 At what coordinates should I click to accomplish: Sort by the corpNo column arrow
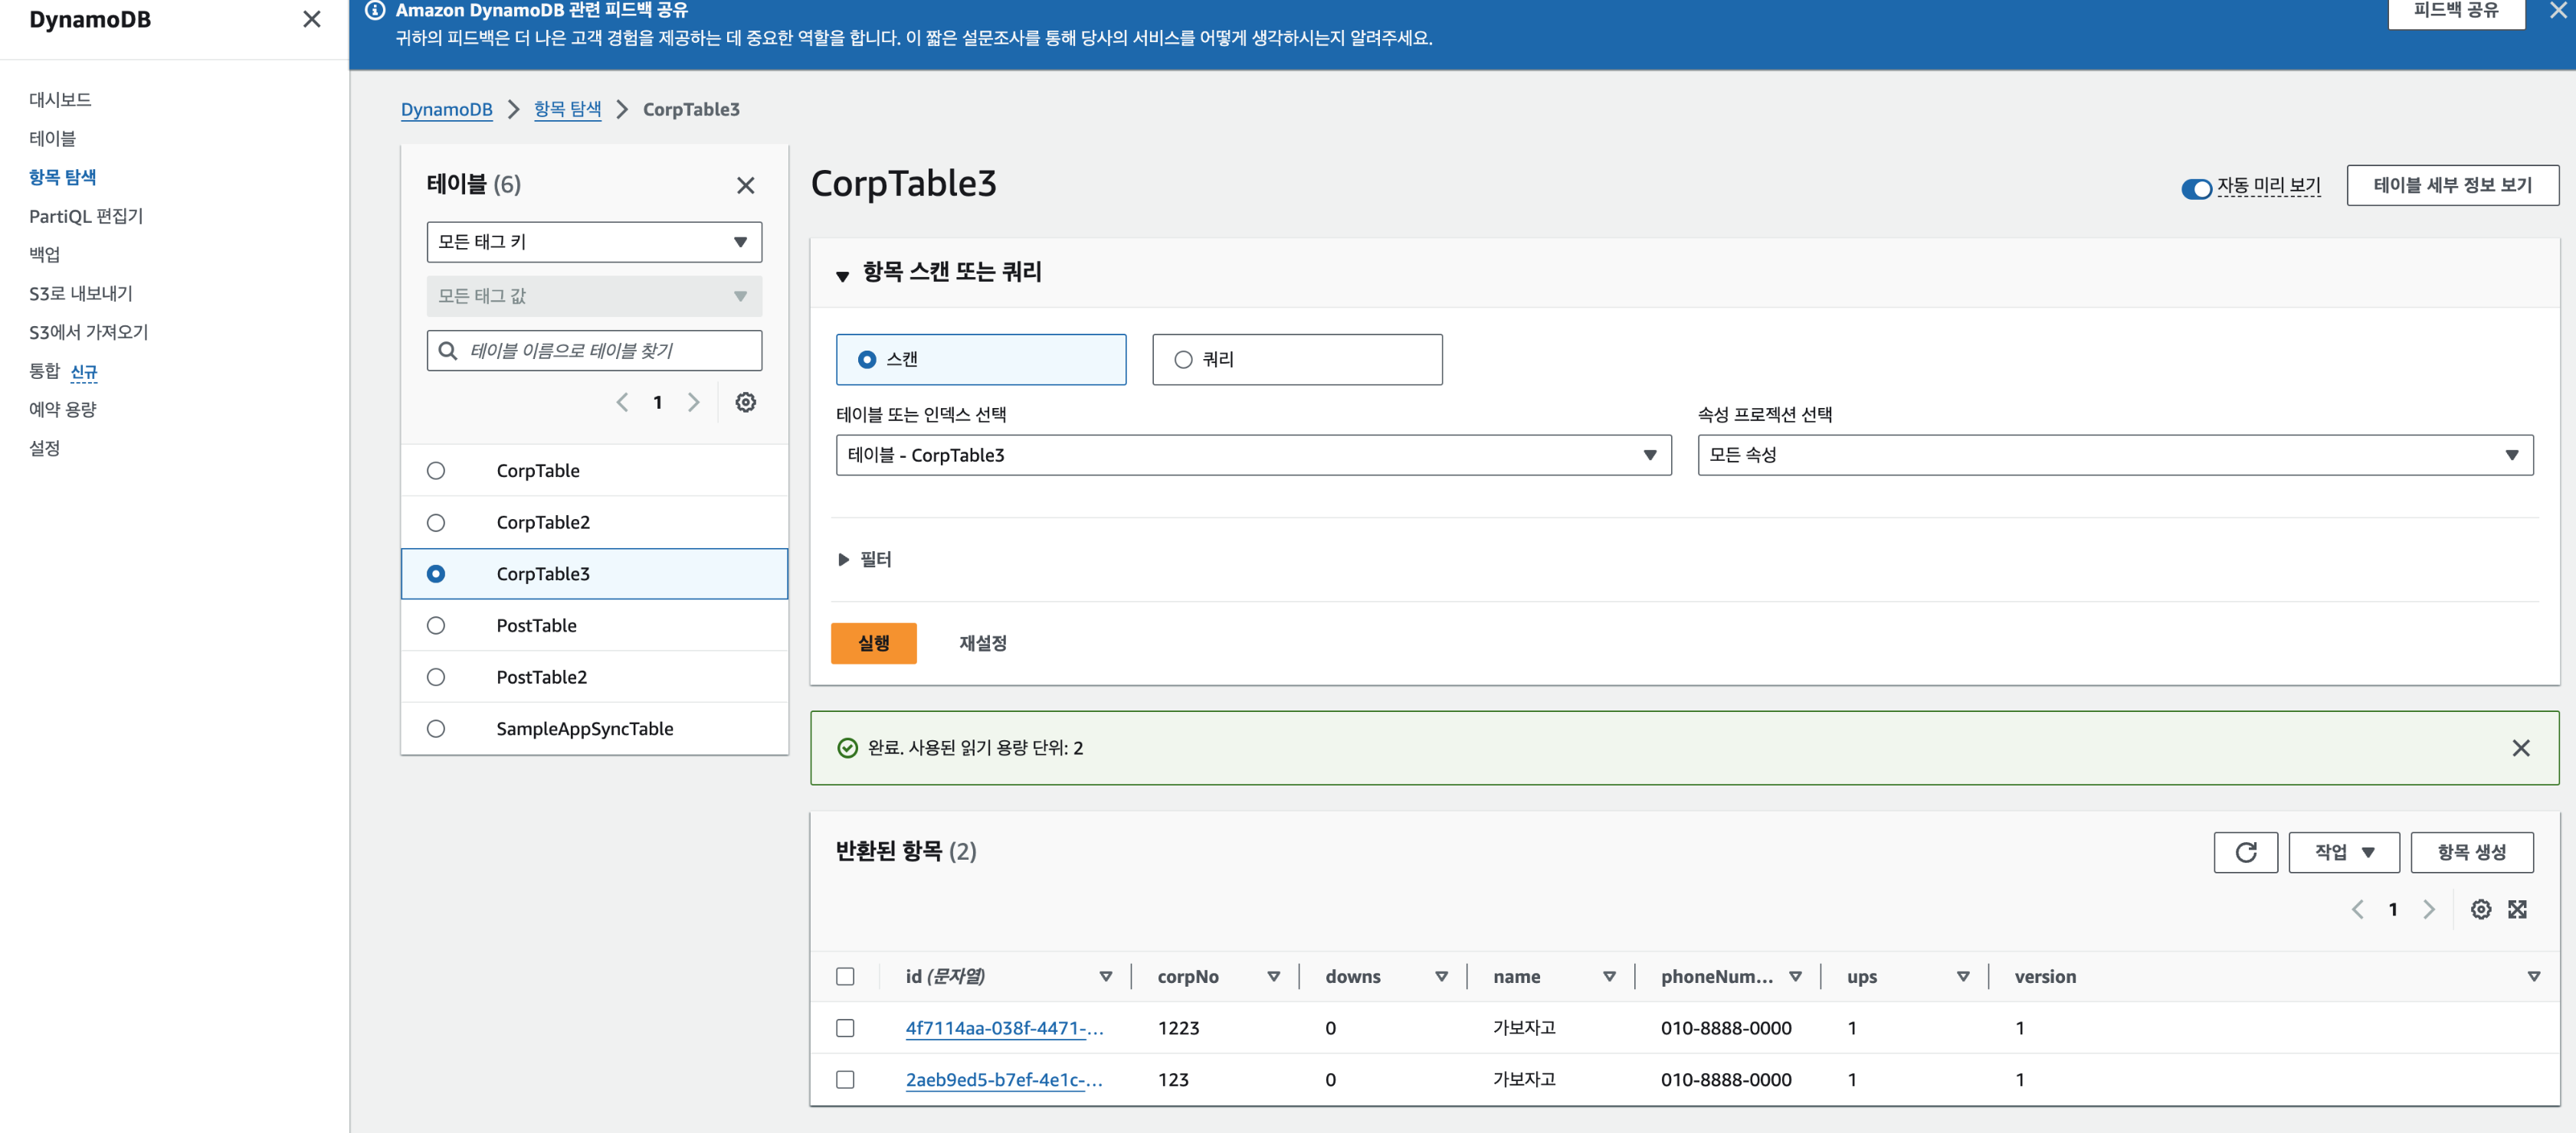click(1273, 977)
